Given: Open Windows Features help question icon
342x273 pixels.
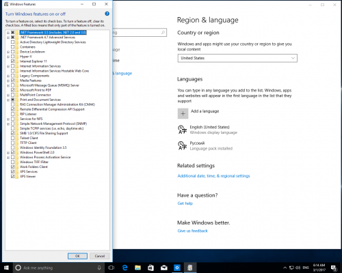Looking at the screenshot, I should click(x=107, y=14).
